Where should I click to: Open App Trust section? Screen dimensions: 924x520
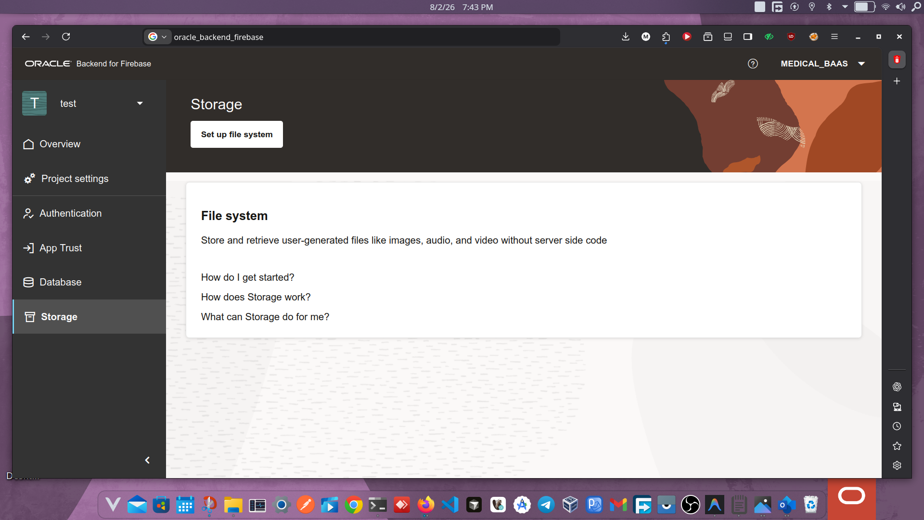point(89,248)
